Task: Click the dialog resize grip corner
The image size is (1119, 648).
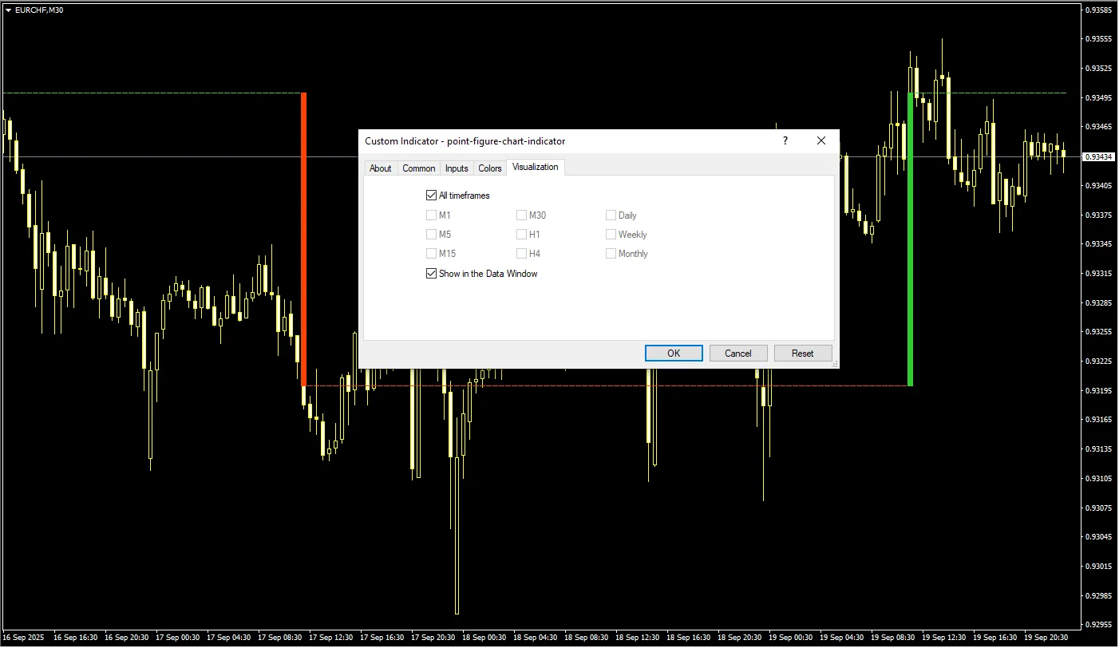Action: (x=835, y=364)
